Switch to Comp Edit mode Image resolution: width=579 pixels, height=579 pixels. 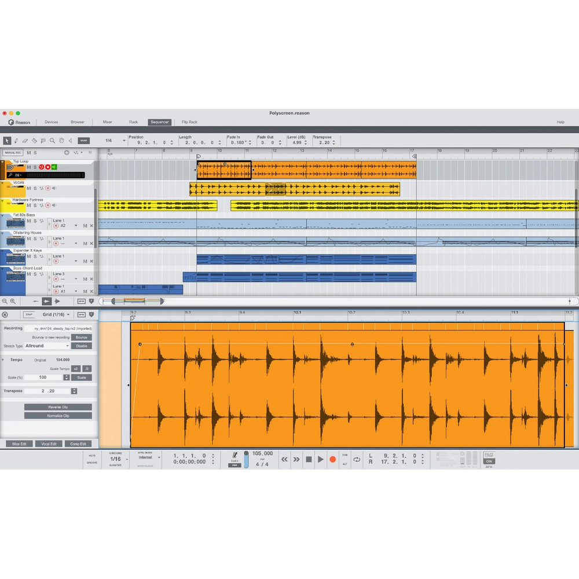tap(78, 444)
